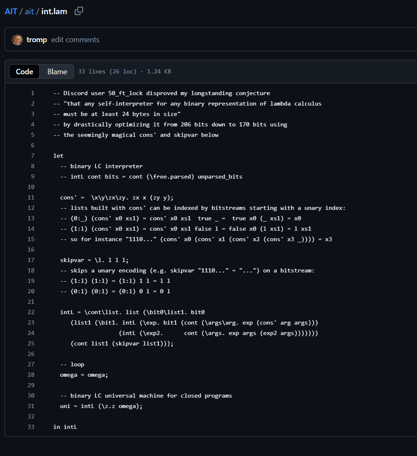
Task: Switch to the Blame view tab
Action: click(x=57, y=71)
